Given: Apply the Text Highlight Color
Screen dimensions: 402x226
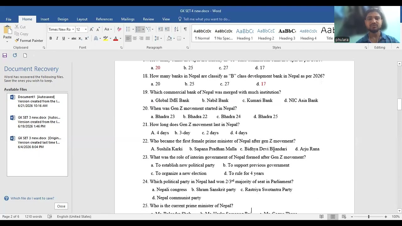Looking at the screenshot, I should [x=106, y=38].
